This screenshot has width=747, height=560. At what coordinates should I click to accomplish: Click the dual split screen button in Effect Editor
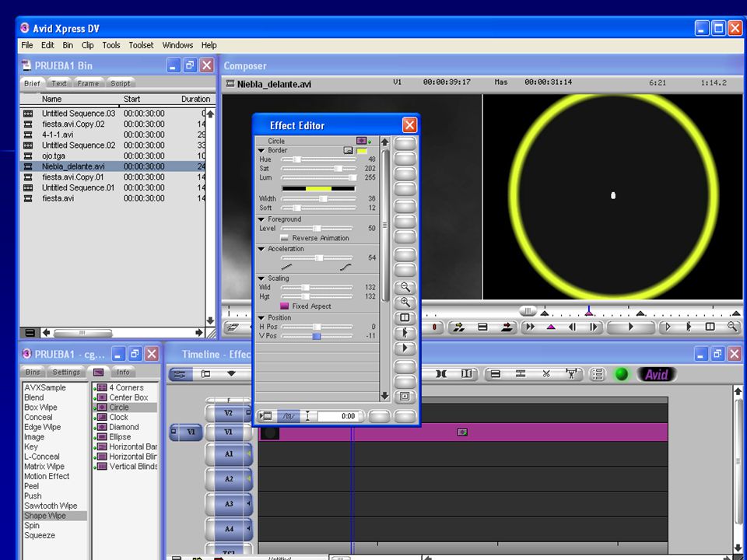coord(405,317)
